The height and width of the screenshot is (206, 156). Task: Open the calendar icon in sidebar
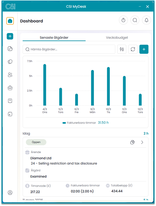(x=10, y=114)
